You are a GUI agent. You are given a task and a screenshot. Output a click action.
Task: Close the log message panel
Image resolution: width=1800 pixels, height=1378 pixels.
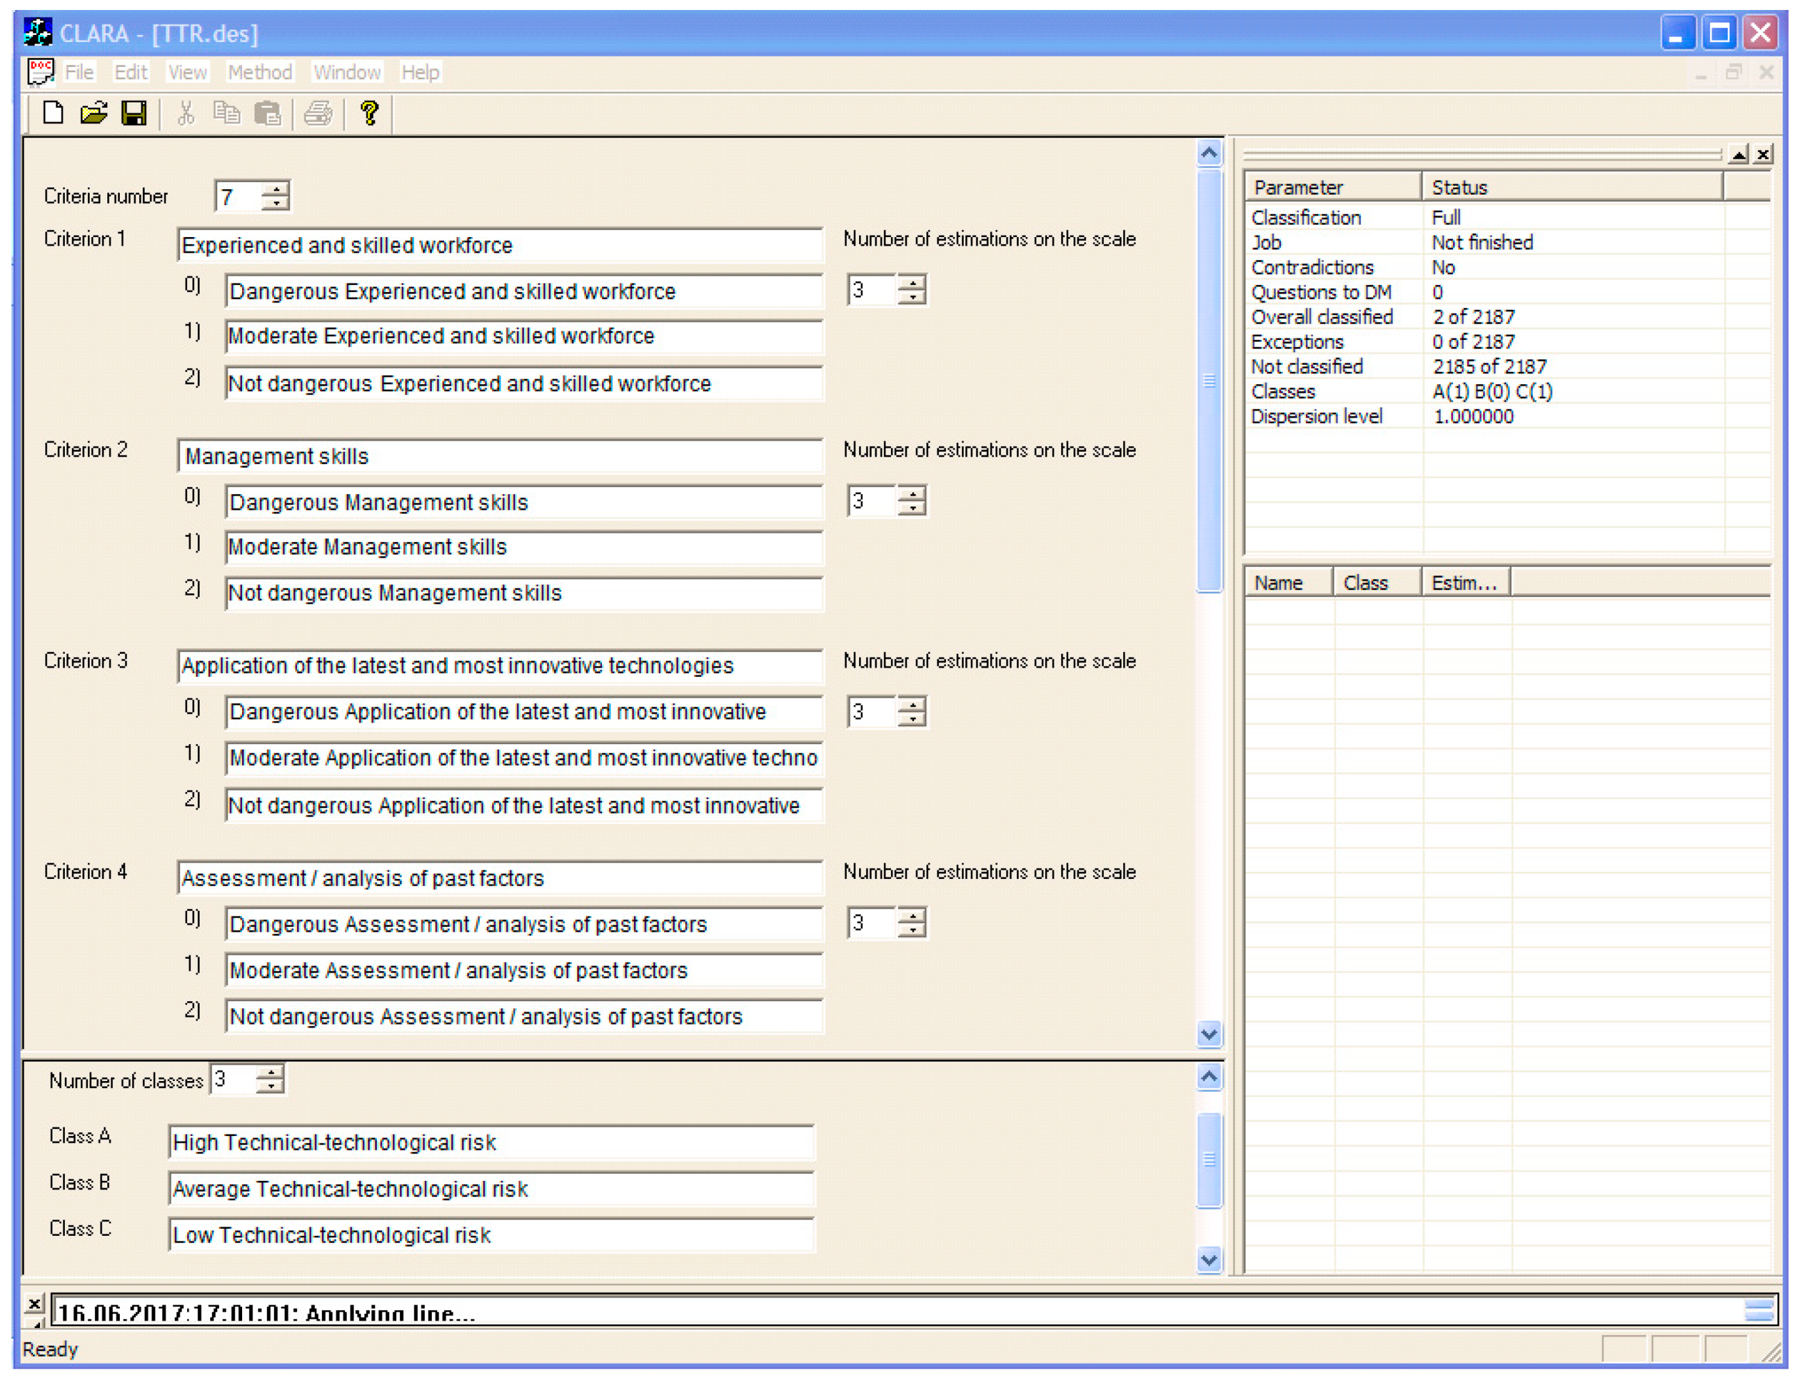point(34,1303)
